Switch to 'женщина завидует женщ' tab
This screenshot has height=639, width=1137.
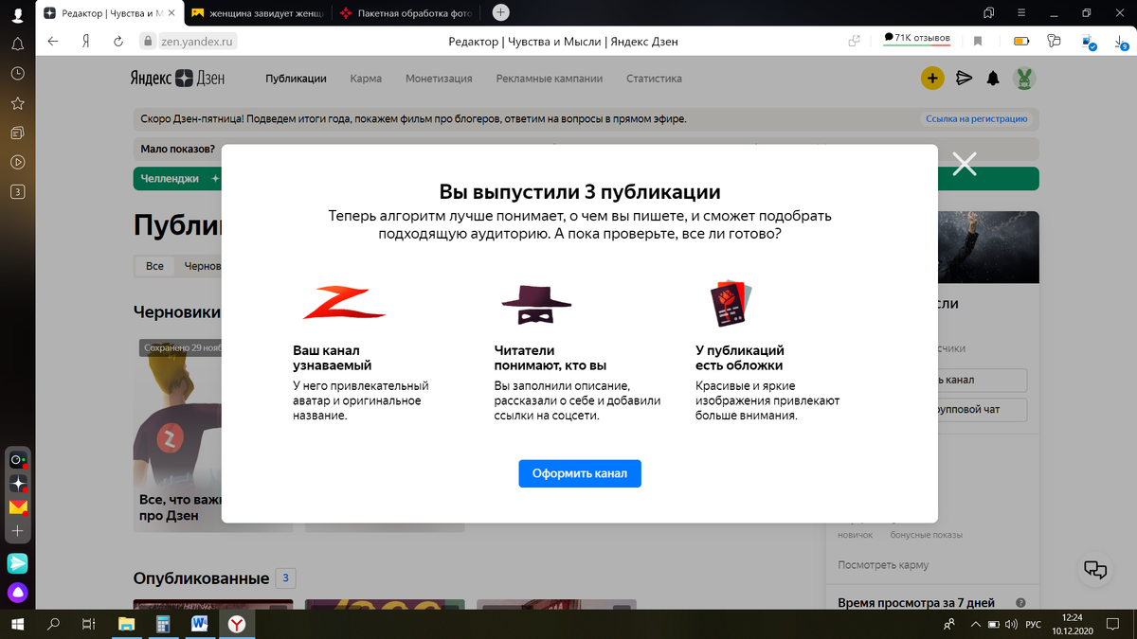[x=258, y=13]
